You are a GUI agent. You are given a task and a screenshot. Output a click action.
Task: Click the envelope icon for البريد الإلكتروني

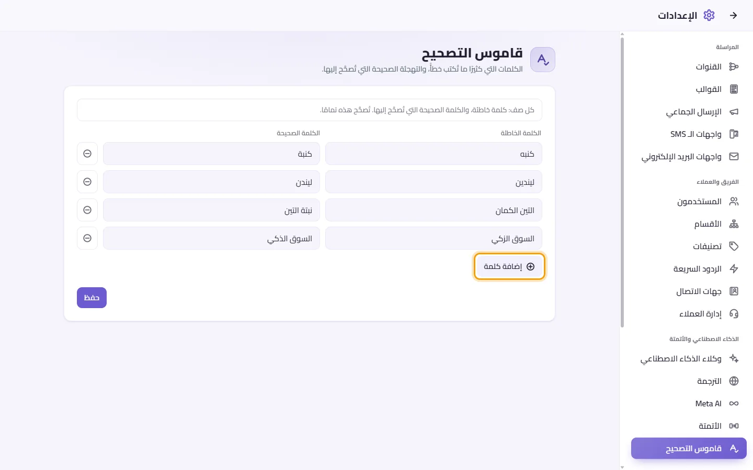tap(734, 157)
